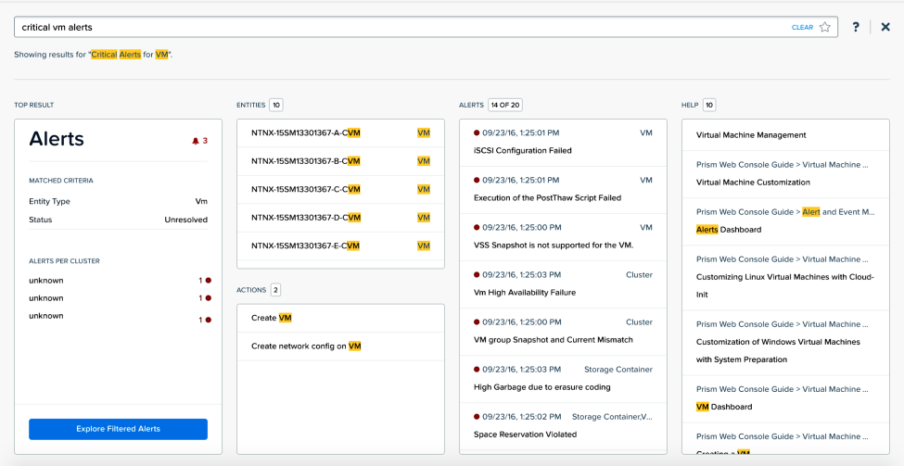The image size is (904, 466).
Task: Open VSS Snapshot is not supported alert
Action: tap(564, 237)
